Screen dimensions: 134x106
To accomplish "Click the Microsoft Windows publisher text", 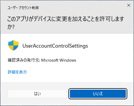I will pos(59,60).
